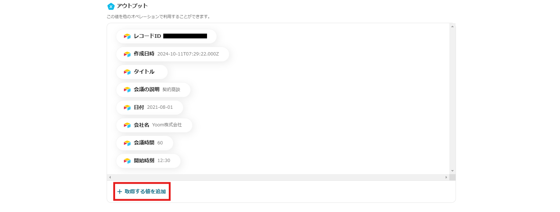Click the Airtable icon beside 作成日時
Screen dimensions: 560x212
[x=127, y=54]
